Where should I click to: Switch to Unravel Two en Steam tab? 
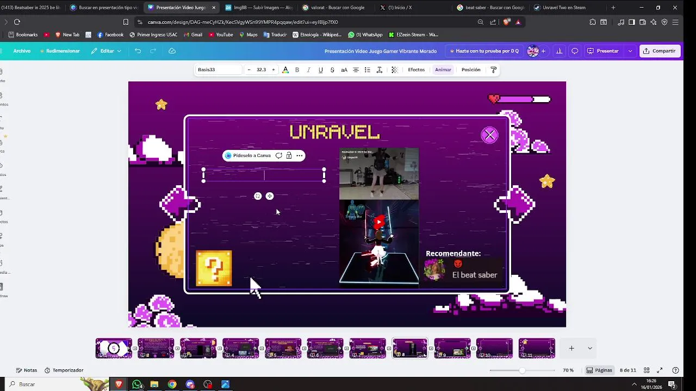click(x=567, y=8)
